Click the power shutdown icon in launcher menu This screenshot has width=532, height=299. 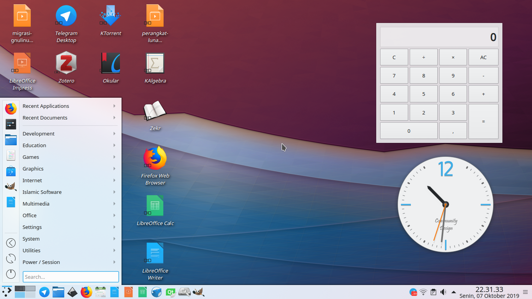(x=11, y=274)
